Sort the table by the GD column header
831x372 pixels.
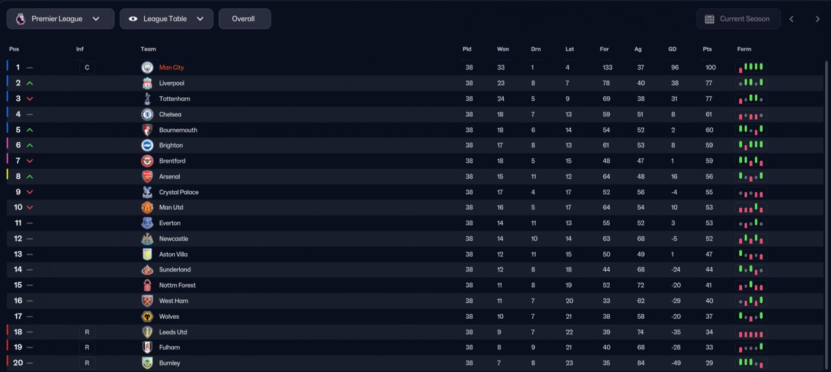[673, 49]
